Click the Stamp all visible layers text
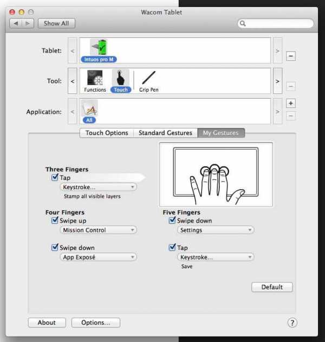Screen dimensions: 325x342 coord(92,196)
